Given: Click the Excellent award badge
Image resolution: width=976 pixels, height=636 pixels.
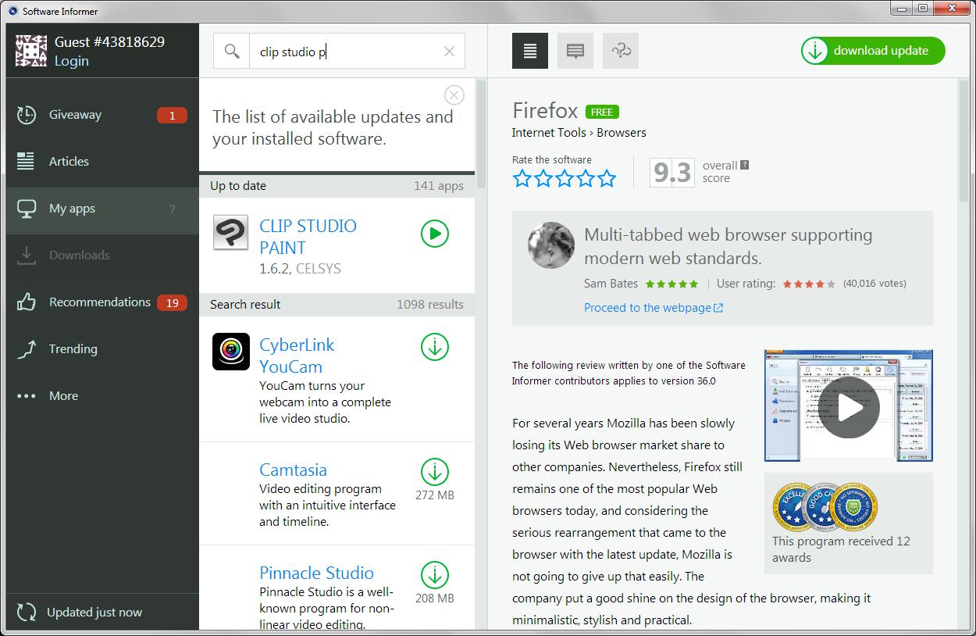Looking at the screenshot, I should coord(794,506).
